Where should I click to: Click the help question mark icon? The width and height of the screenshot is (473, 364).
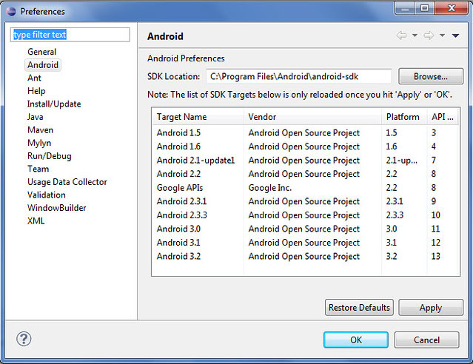(24, 339)
